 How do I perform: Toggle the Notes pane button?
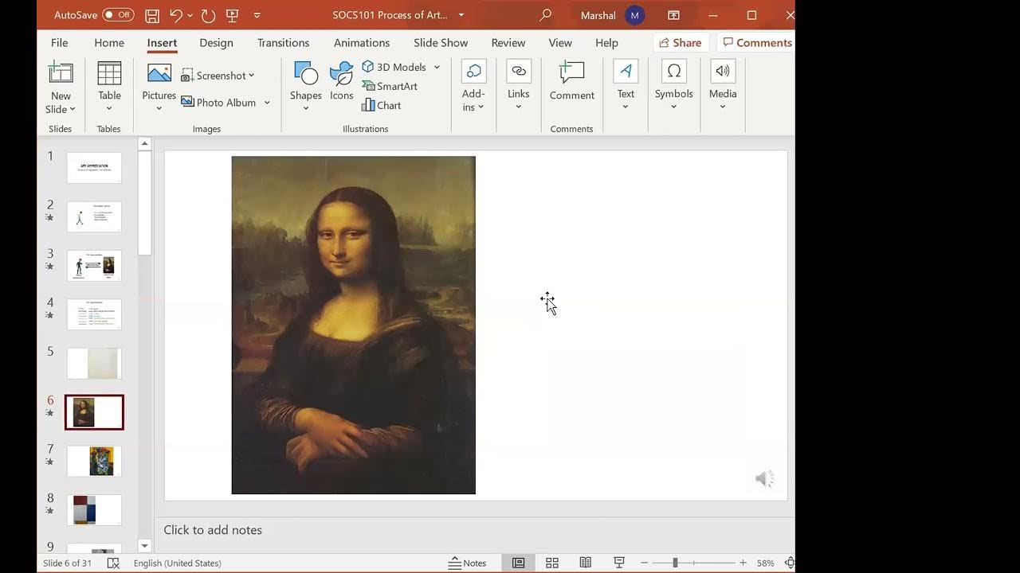click(x=468, y=563)
